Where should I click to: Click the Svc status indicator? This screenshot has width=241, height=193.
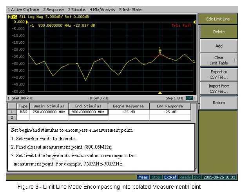point(197,177)
